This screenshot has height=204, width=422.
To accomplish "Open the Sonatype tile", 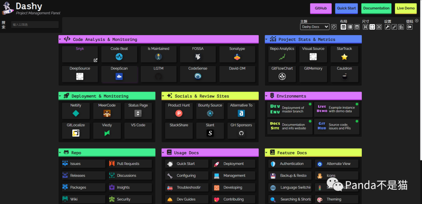I will point(237,54).
